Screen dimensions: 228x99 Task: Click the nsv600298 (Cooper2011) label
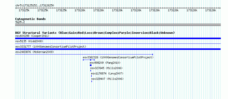(x=32, y=36)
